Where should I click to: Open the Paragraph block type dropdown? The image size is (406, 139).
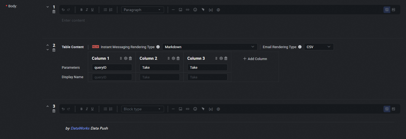point(143,10)
